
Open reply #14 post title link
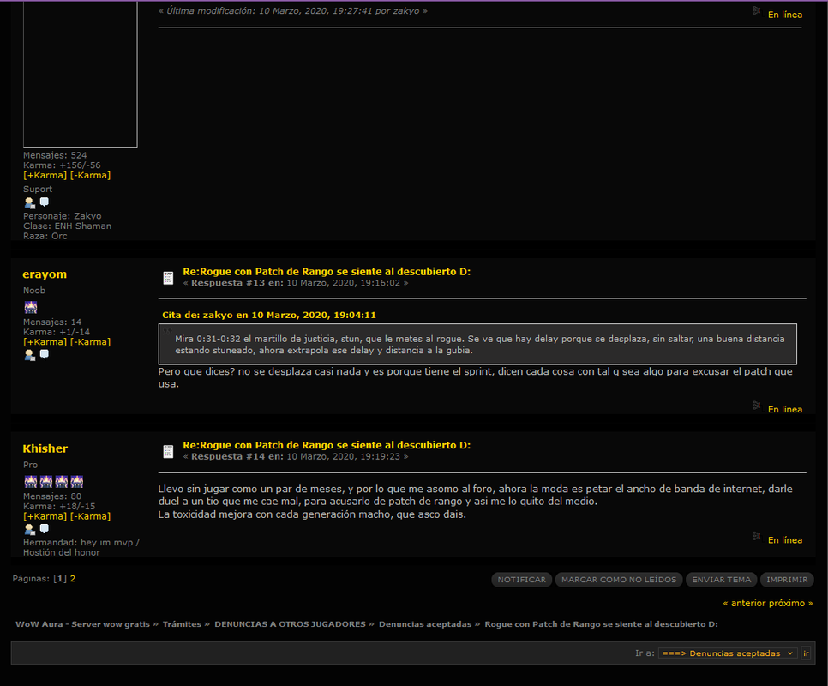[x=327, y=445]
